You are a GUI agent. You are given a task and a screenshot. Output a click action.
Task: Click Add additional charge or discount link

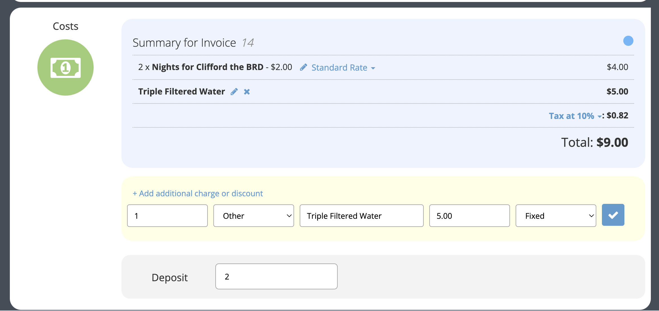[198, 193]
